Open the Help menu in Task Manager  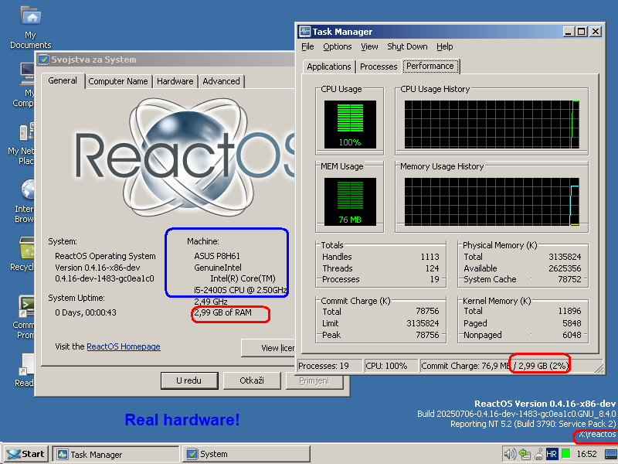tap(445, 46)
